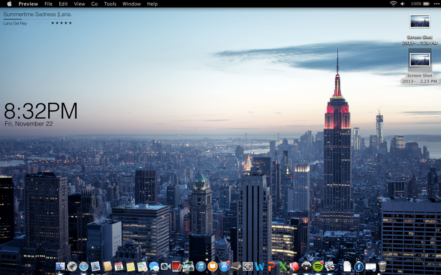
Task: Open the File menu
Action: click(48, 4)
